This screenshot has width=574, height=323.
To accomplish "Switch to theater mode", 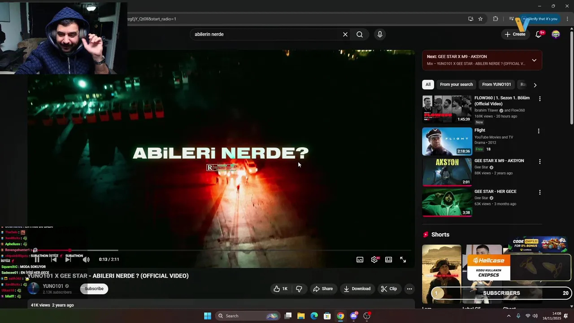I will click(389, 259).
